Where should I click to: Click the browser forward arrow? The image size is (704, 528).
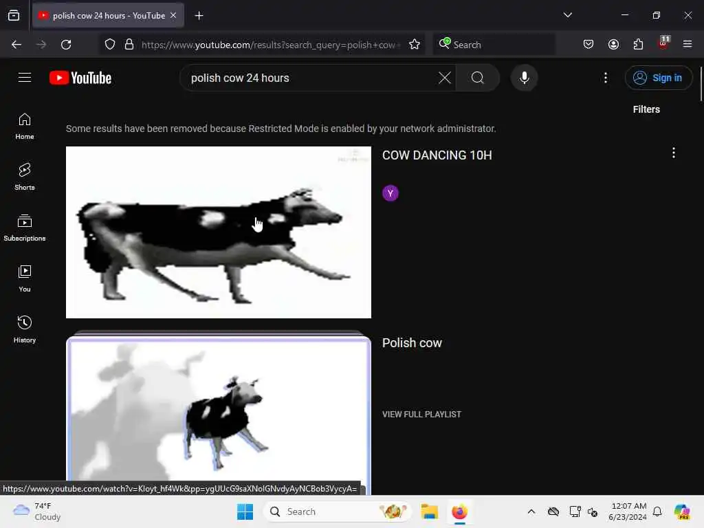coord(41,45)
